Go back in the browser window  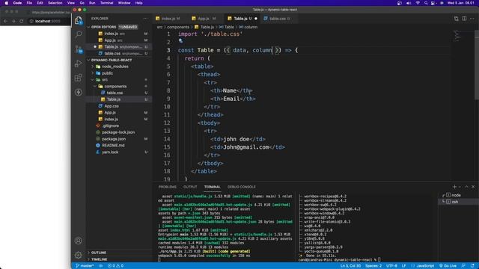pos(5,21)
